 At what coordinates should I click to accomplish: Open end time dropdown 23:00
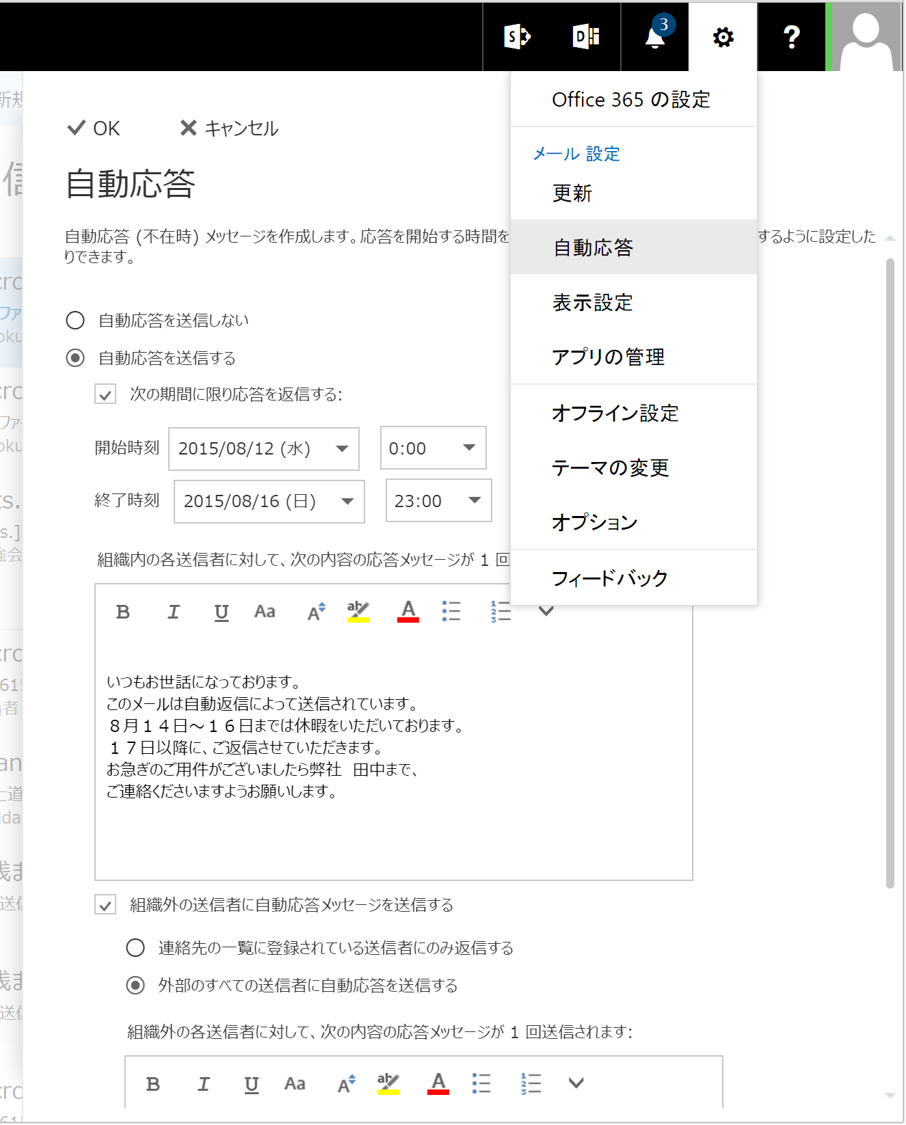[x=438, y=500]
